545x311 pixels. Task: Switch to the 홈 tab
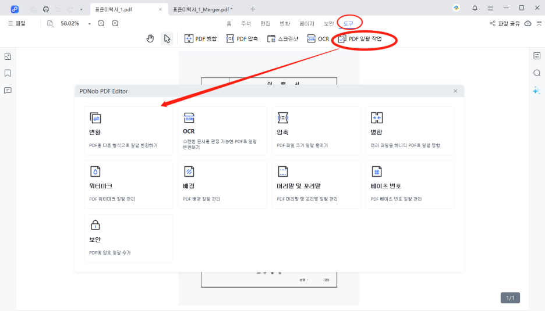229,24
